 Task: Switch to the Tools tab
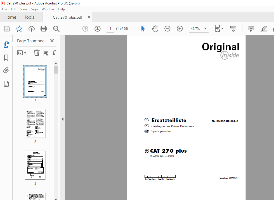coord(29,17)
